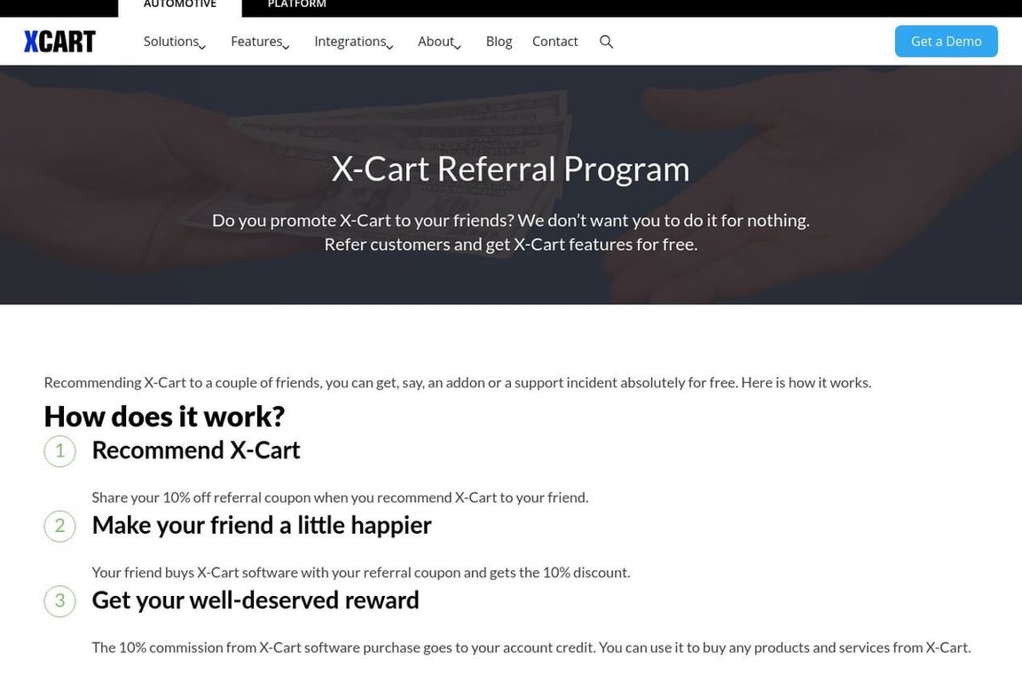The height and width of the screenshot is (681, 1022).
Task: Click 'Refer customers and get X-Cart features' line
Action: [510, 245]
